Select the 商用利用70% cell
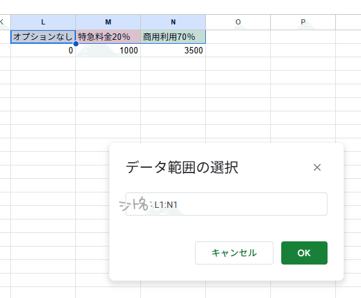This screenshot has height=298, width=361. pyautogui.click(x=173, y=37)
